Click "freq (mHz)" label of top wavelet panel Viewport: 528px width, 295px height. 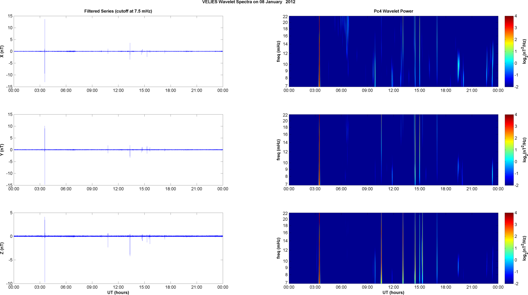[x=279, y=51]
